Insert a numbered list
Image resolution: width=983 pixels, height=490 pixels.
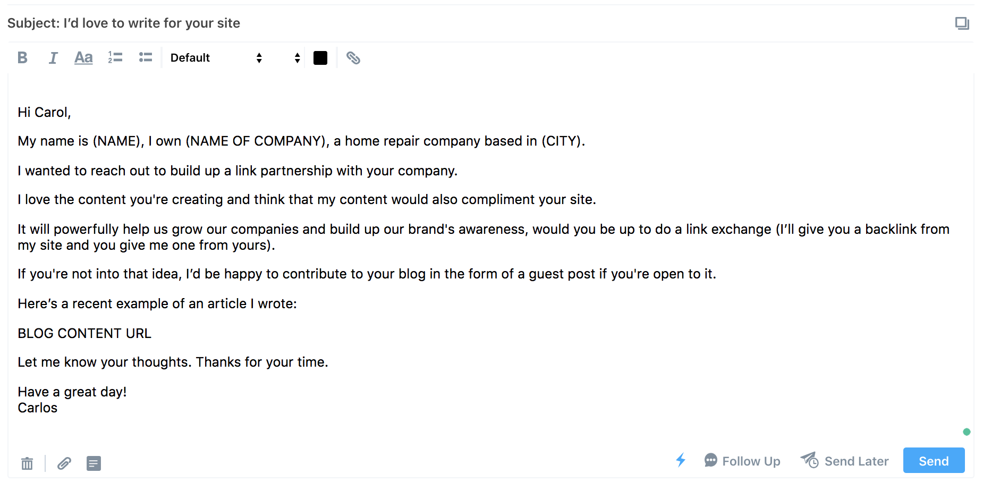point(115,57)
